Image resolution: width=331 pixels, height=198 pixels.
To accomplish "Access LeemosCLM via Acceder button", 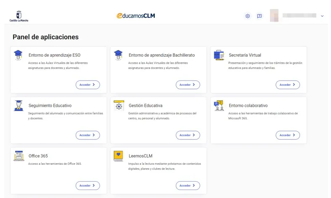I will point(188,185).
